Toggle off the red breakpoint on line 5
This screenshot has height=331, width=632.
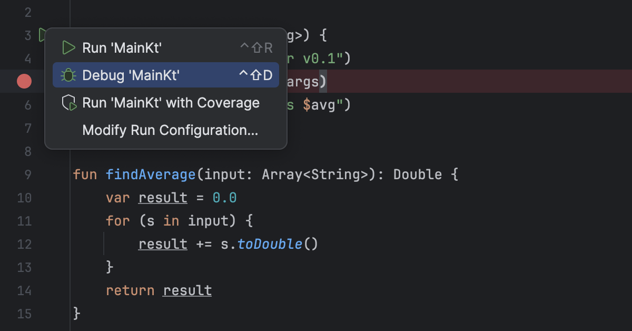click(24, 81)
